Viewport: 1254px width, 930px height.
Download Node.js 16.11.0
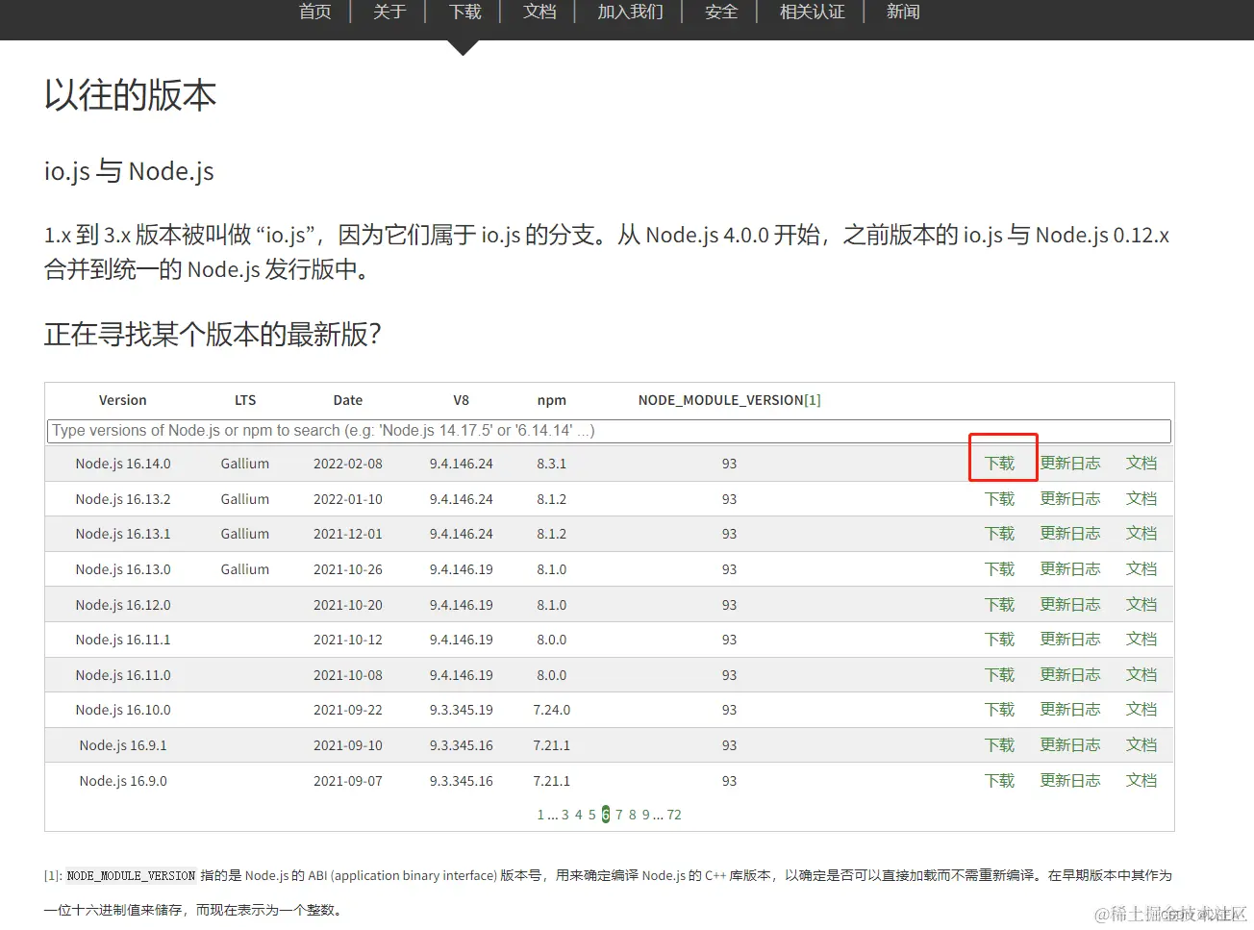(999, 675)
